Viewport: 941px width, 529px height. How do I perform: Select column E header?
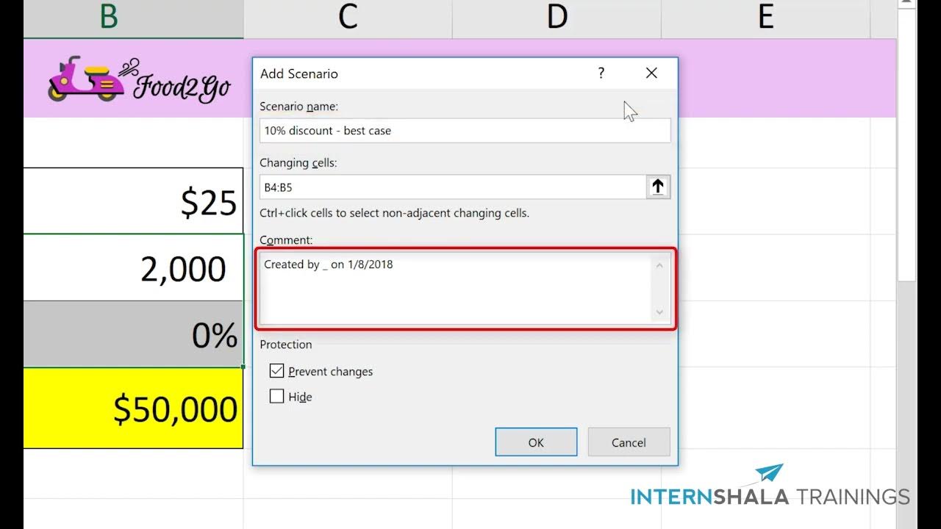[x=765, y=17]
